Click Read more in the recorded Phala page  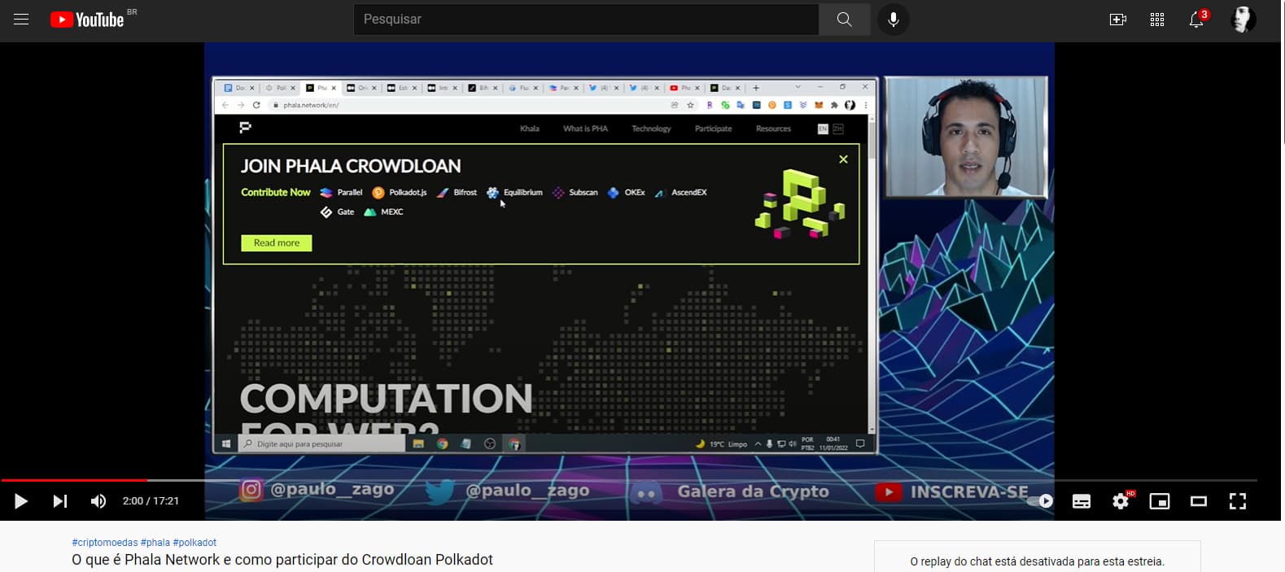pos(277,242)
